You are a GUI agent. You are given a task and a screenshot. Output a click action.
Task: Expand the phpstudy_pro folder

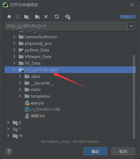click(x=14, y=43)
